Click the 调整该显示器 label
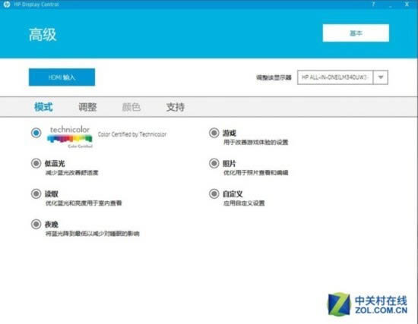 click(x=274, y=77)
